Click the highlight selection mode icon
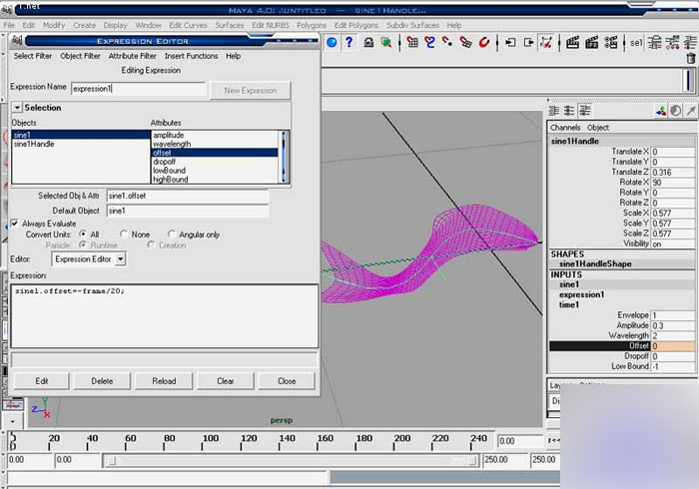 pos(386,43)
